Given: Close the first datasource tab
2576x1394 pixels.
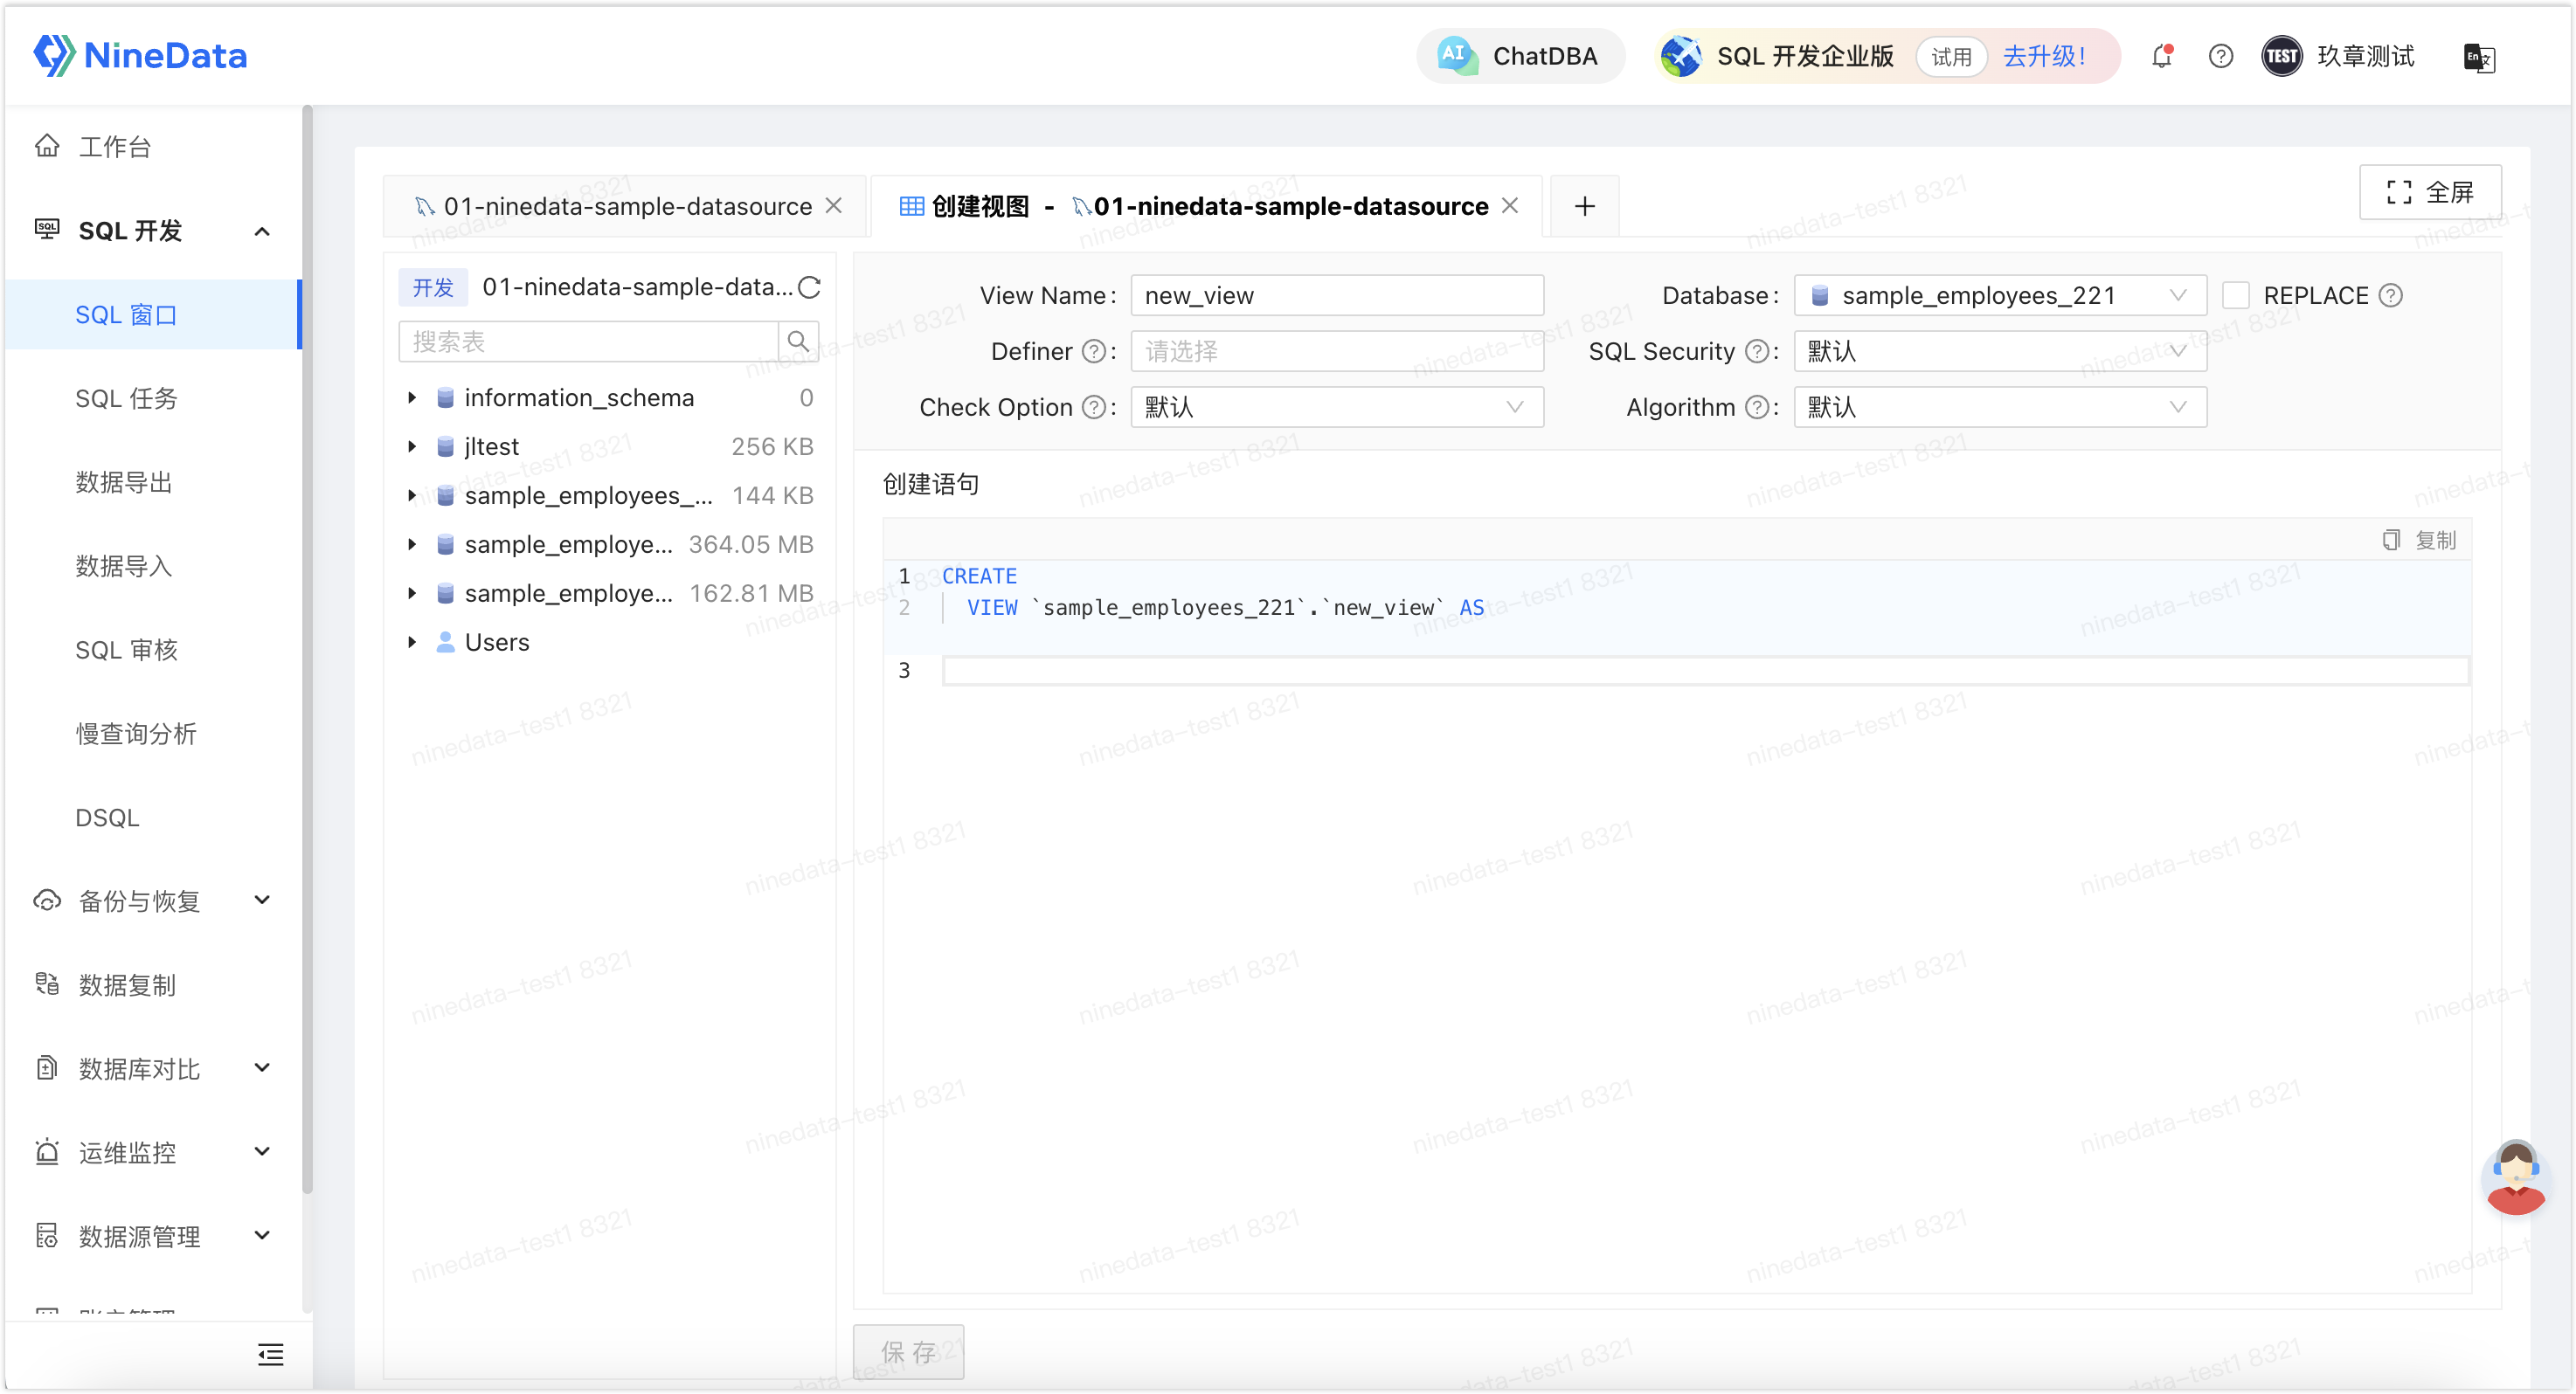Looking at the screenshot, I should tap(834, 206).
